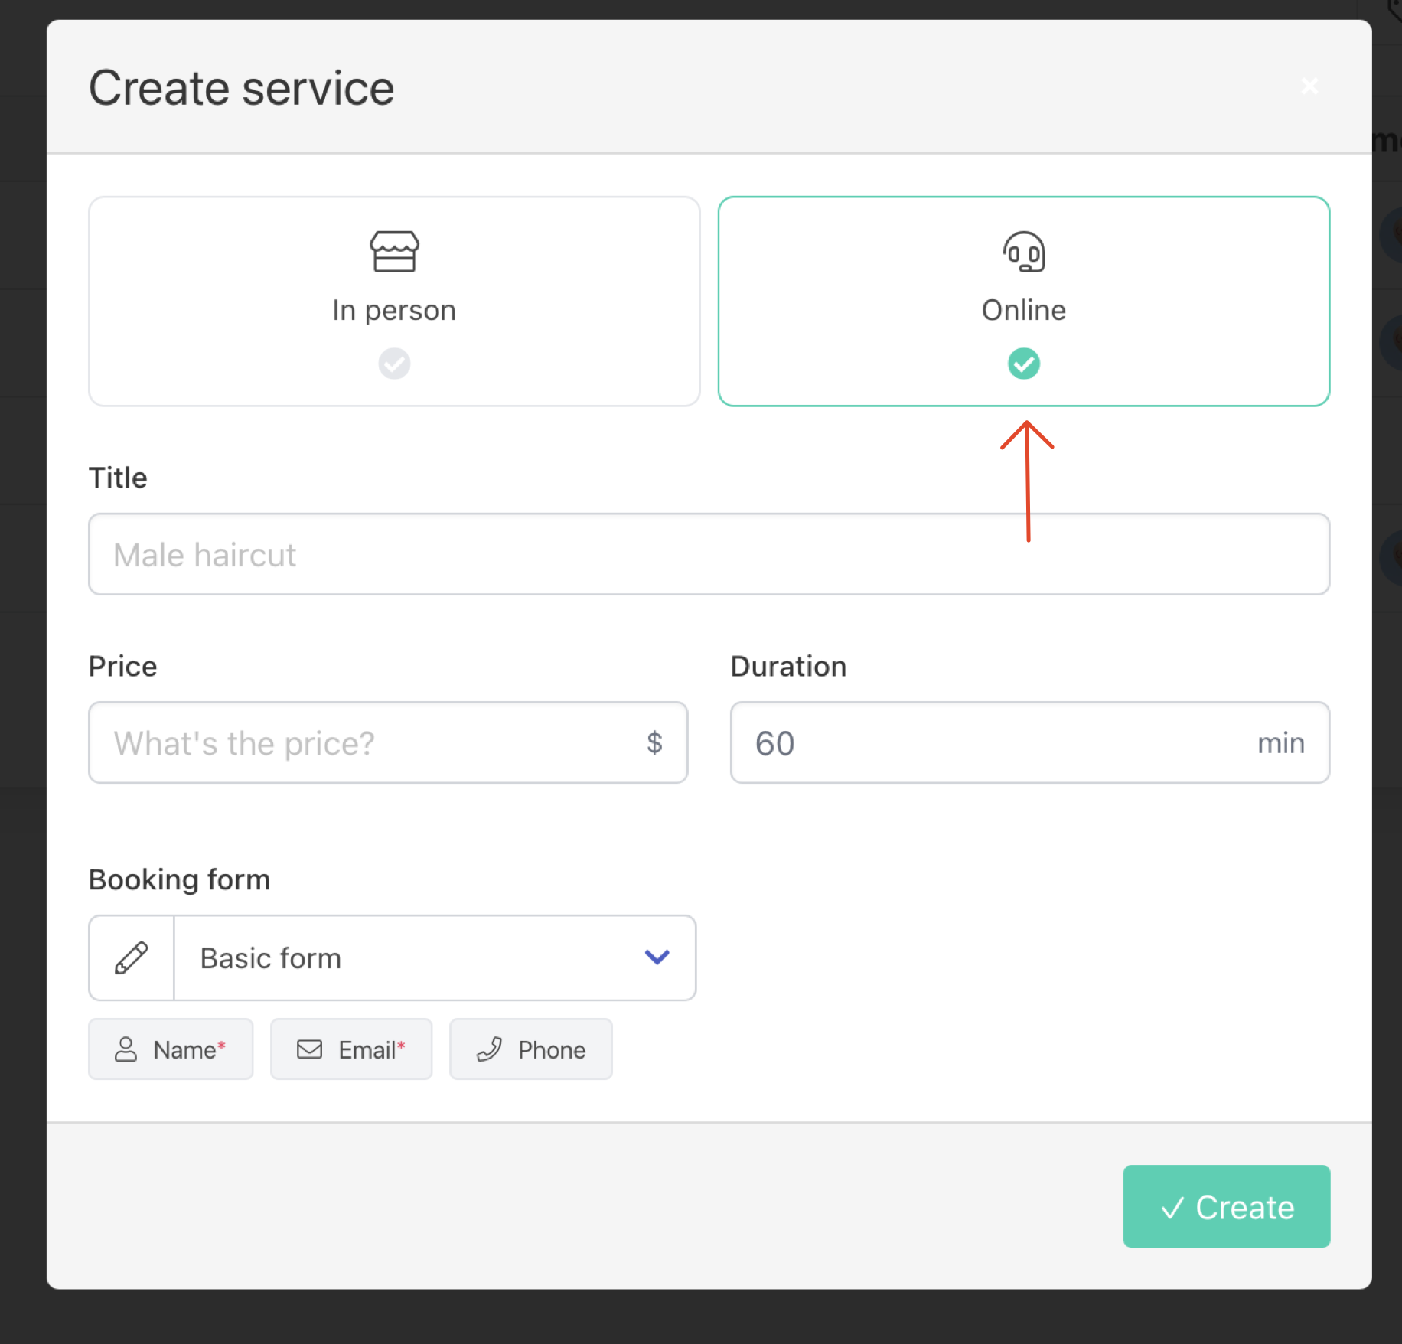Click the gray checkmark under In person
Viewport: 1402px width, 1344px height.
pyautogui.click(x=393, y=364)
